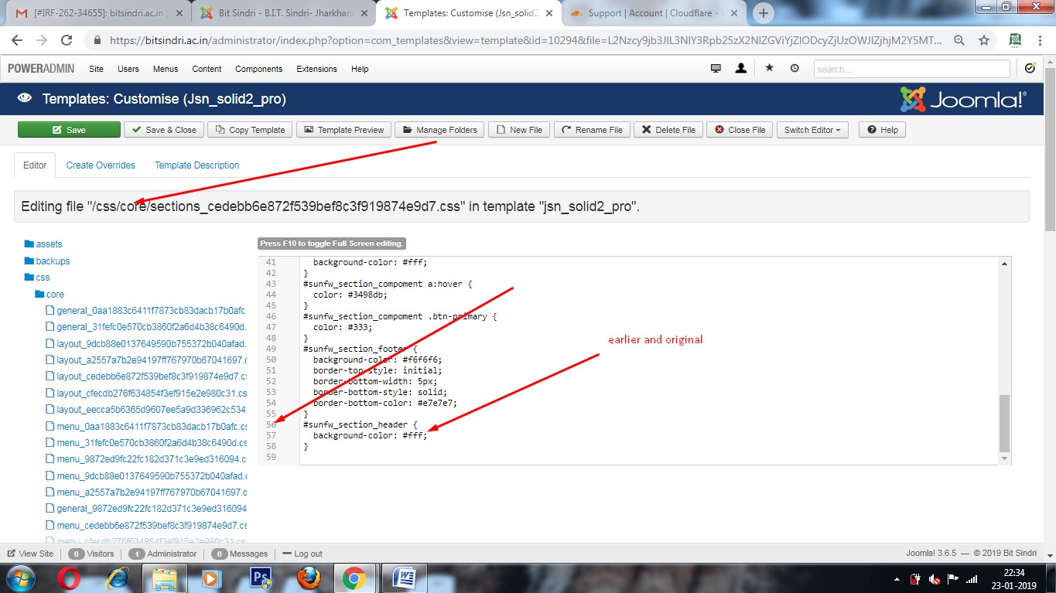1056x593 pixels.
Task: Click the Save & Close button
Action: (x=164, y=130)
